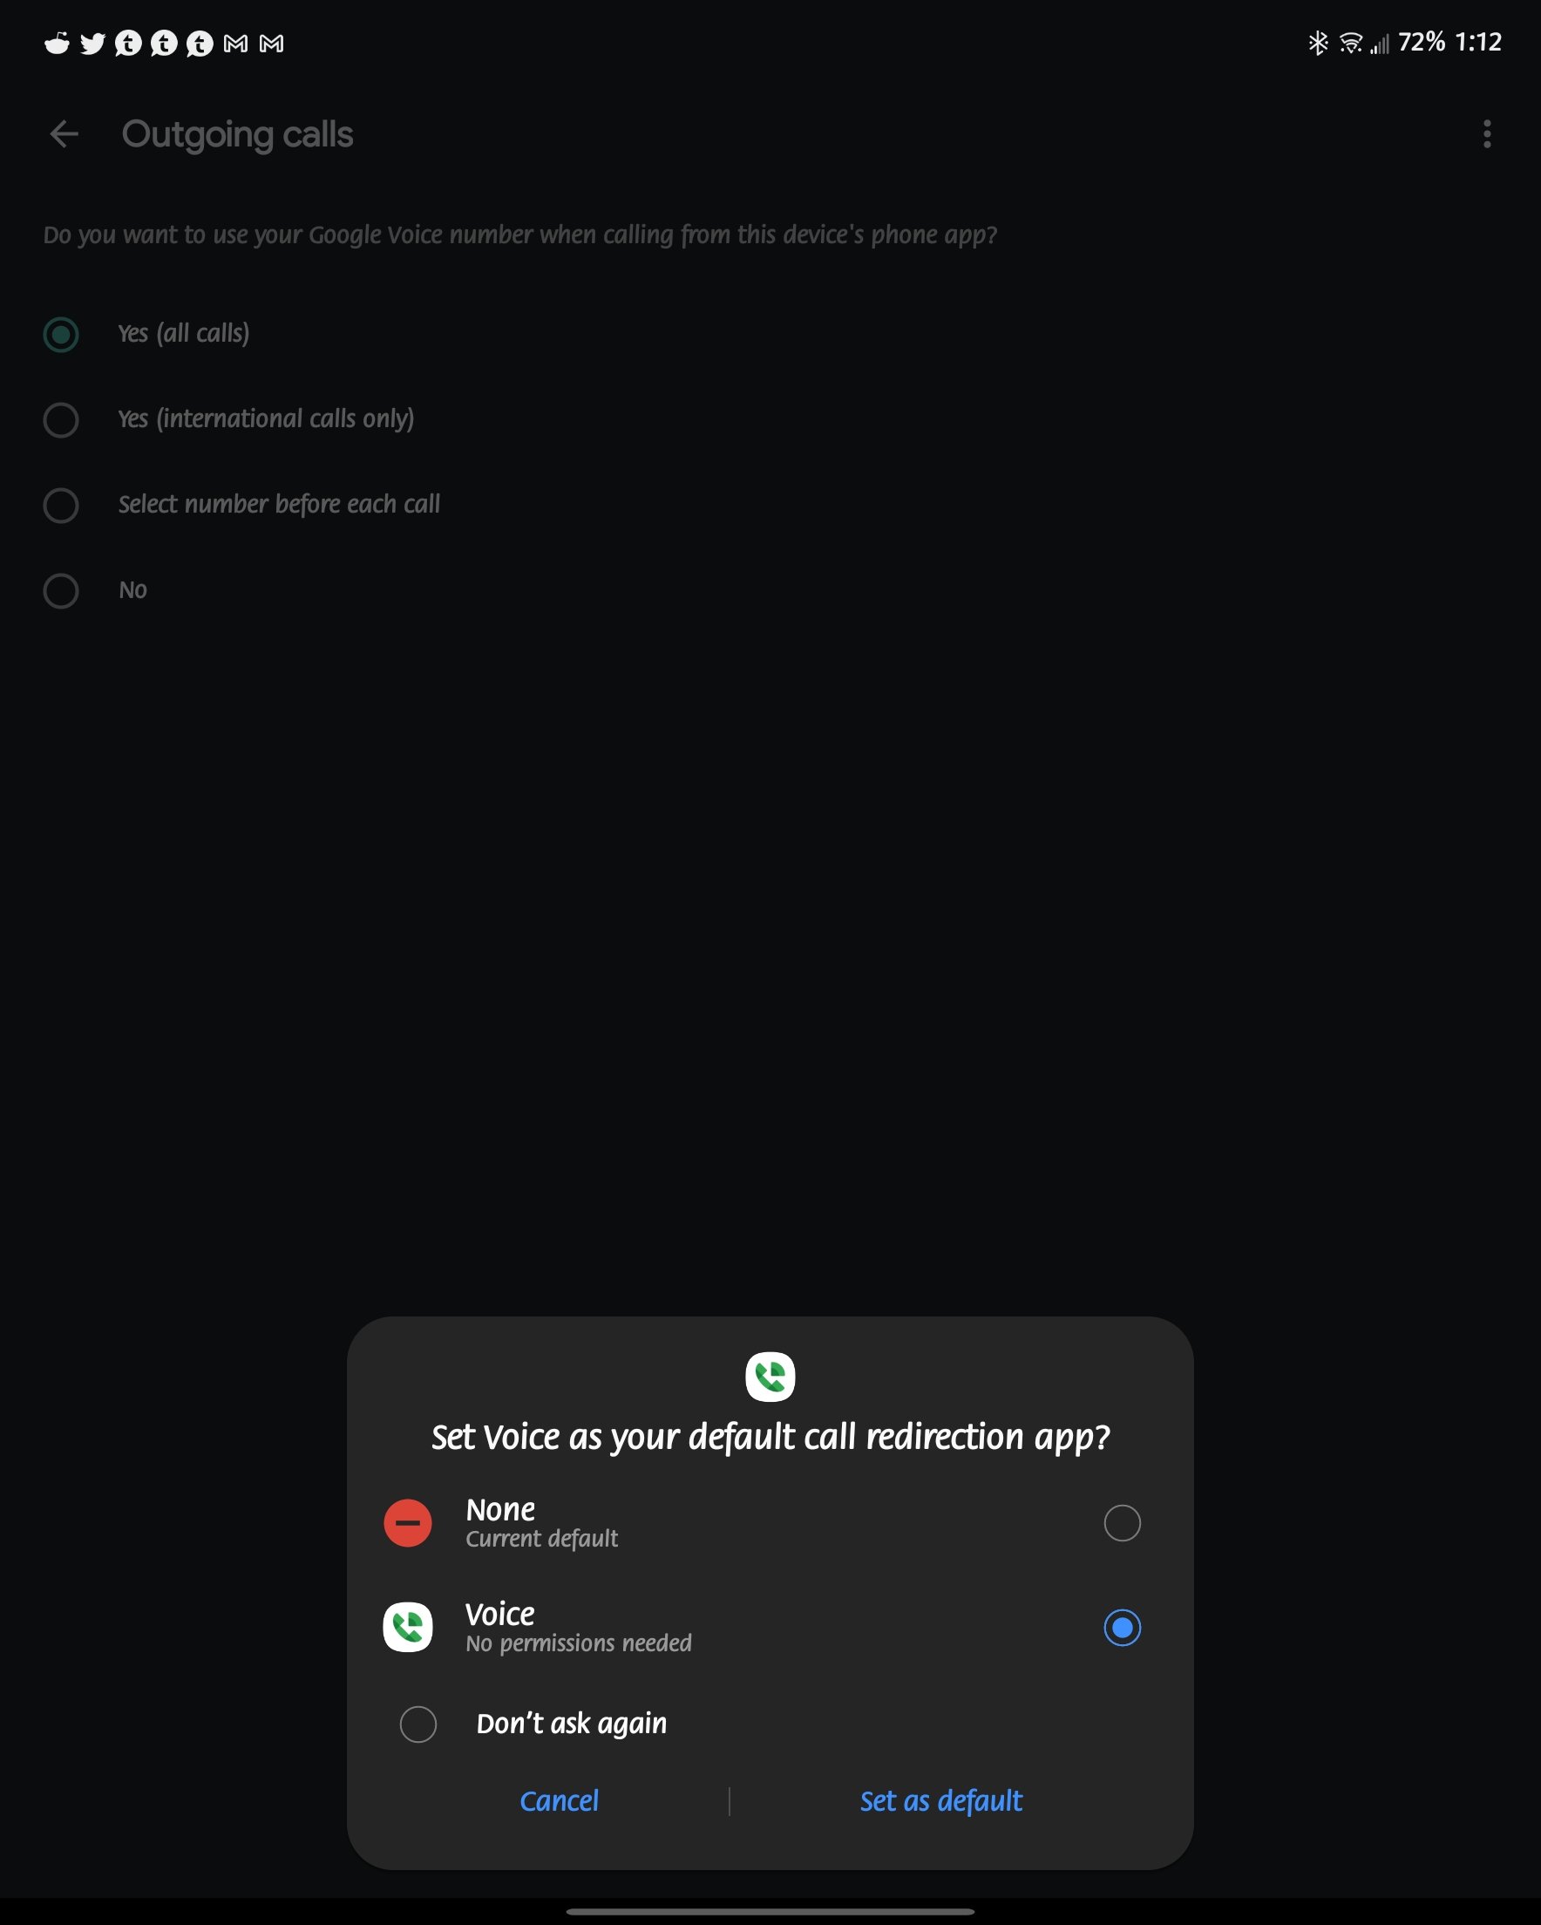Tap the red None minus icon

point(408,1523)
